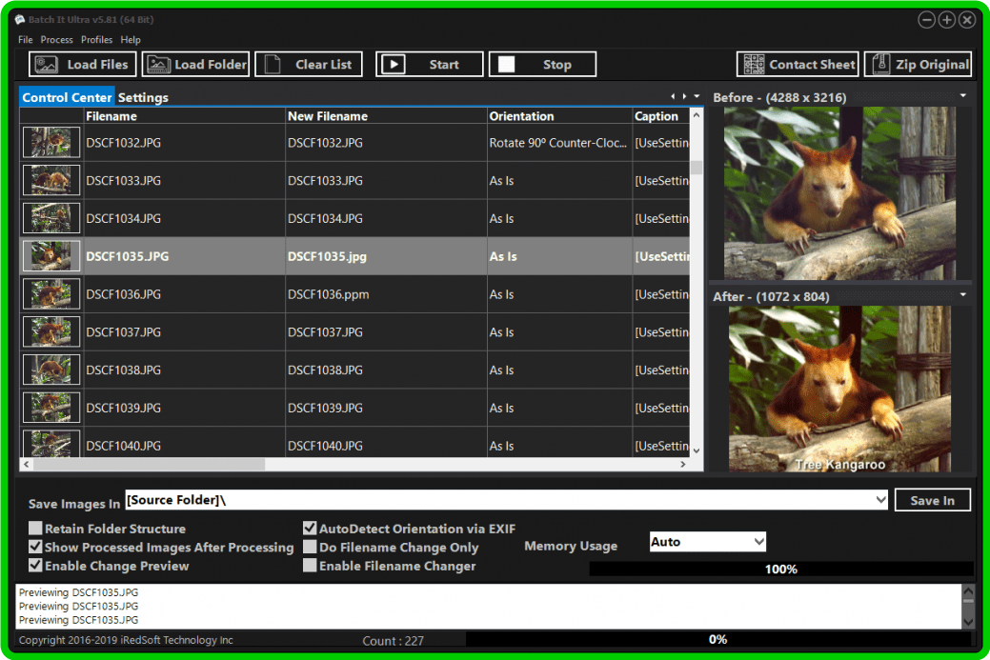The width and height of the screenshot is (990, 660).
Task: Click the Contact Sheet grid icon
Action: point(754,65)
